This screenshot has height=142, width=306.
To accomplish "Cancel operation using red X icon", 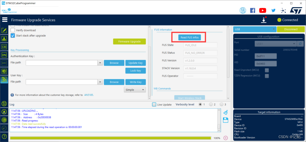I will point(225,138).
